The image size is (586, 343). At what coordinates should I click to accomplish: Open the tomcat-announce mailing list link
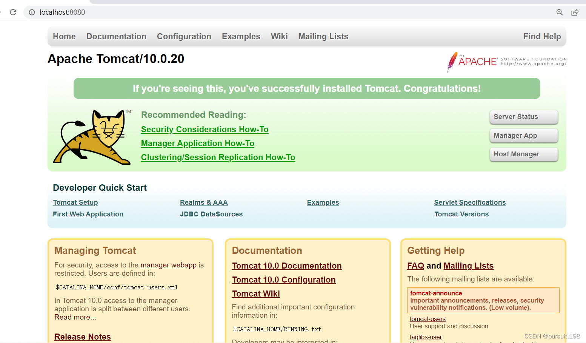(x=436, y=293)
